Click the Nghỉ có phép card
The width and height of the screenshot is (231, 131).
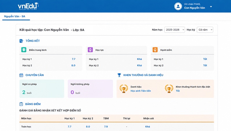click(42, 89)
